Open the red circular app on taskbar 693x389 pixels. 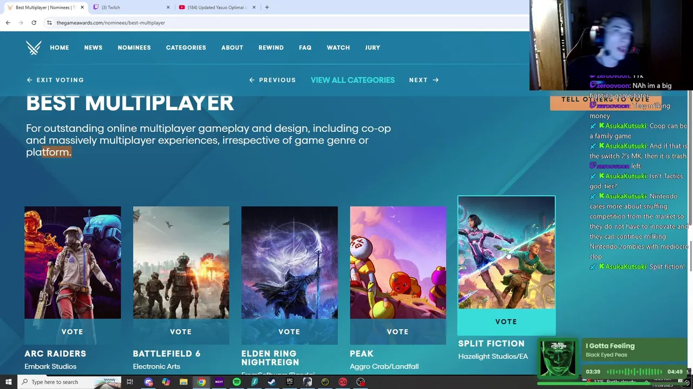(343, 382)
